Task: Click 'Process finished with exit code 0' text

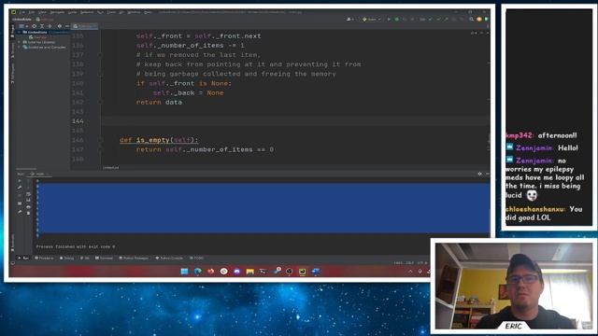Action: [x=76, y=246]
